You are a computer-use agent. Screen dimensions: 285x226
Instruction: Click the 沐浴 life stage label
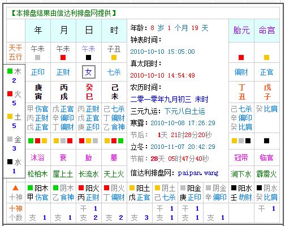click(x=38, y=157)
